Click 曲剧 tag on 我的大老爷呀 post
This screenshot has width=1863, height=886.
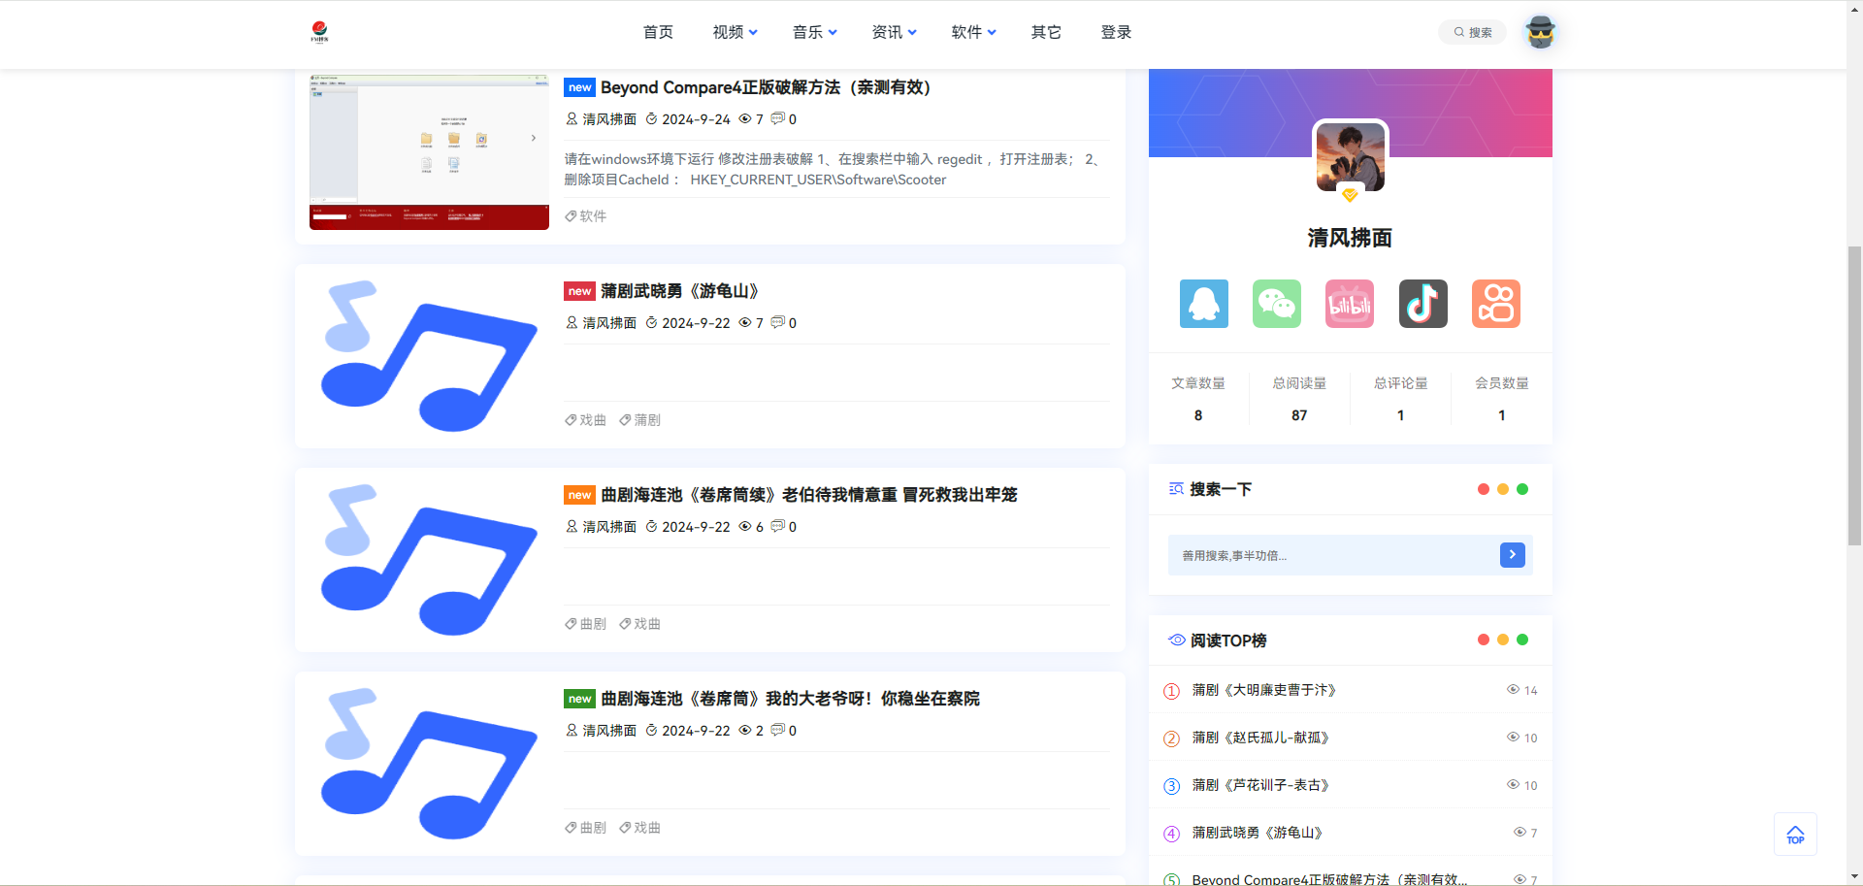tap(586, 828)
